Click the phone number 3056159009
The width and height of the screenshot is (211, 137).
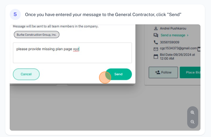click(170, 42)
